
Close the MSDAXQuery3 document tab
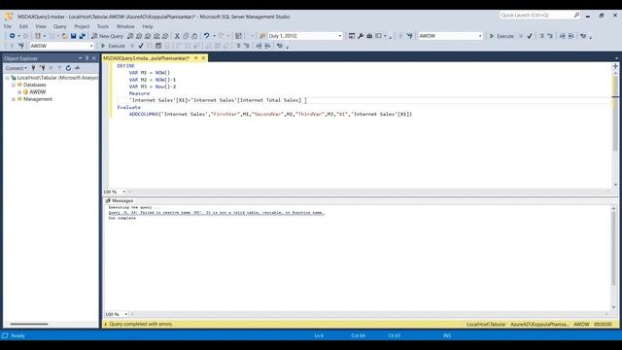click(203, 58)
